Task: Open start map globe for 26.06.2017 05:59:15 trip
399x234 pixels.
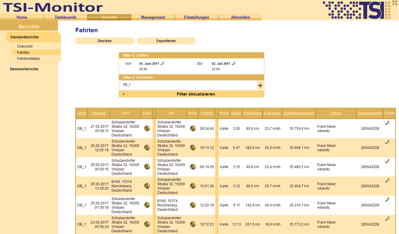Action: pos(147,167)
